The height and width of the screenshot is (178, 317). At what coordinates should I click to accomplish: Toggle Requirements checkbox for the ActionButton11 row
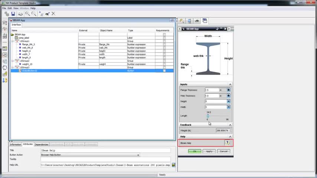pos(164,71)
